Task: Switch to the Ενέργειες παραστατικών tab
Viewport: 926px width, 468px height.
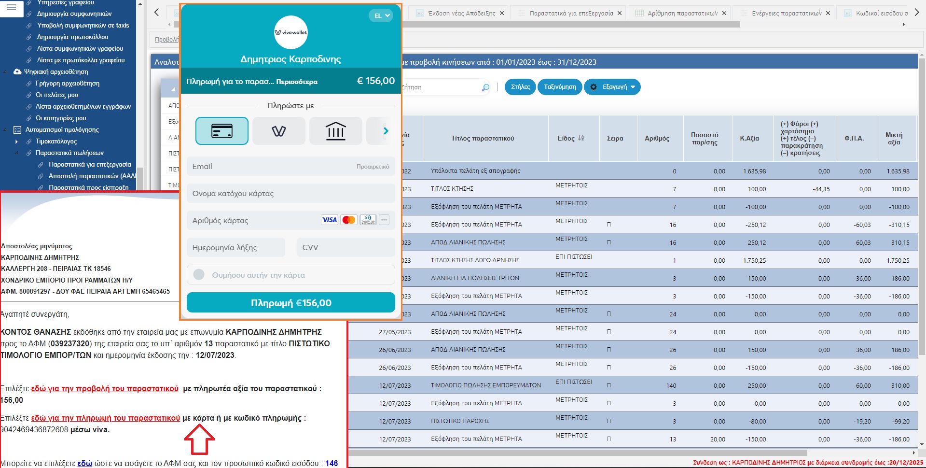Action: [787, 13]
